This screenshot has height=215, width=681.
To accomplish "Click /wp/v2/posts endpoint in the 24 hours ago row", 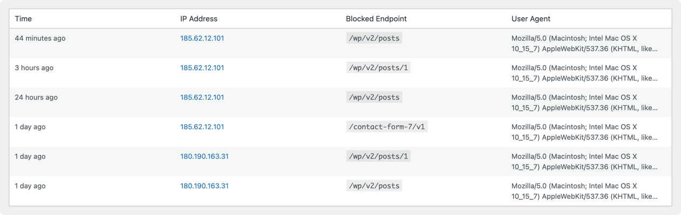I will click(x=374, y=98).
